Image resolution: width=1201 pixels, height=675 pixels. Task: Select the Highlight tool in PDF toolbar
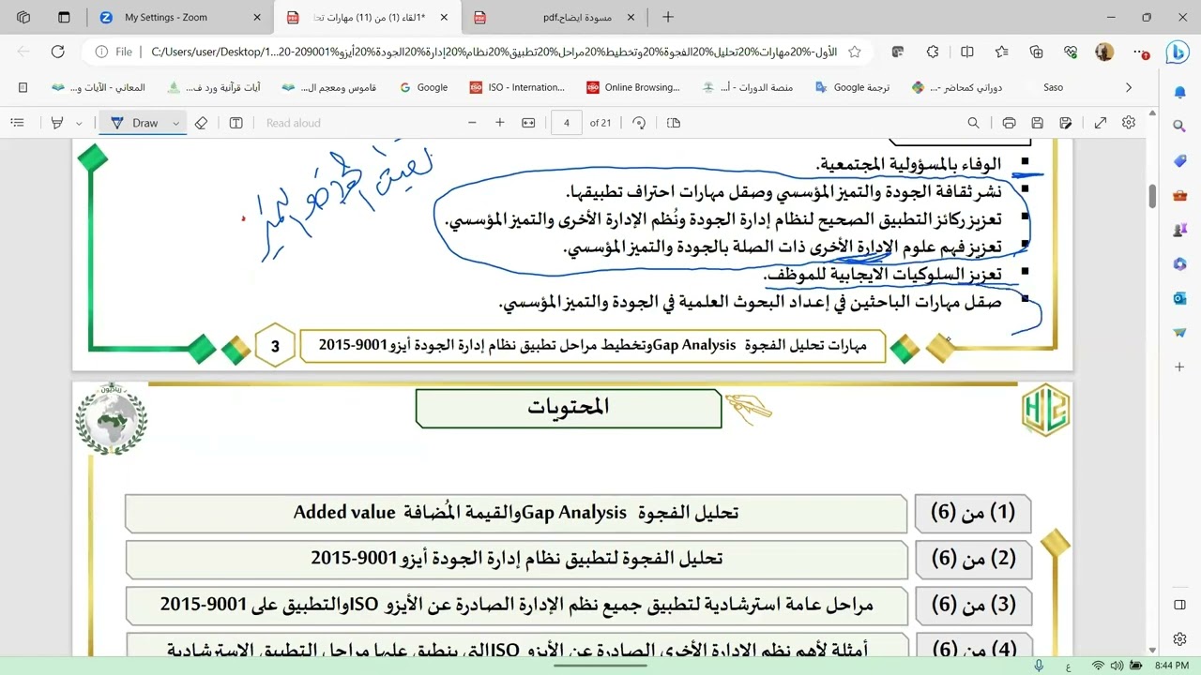pos(57,123)
